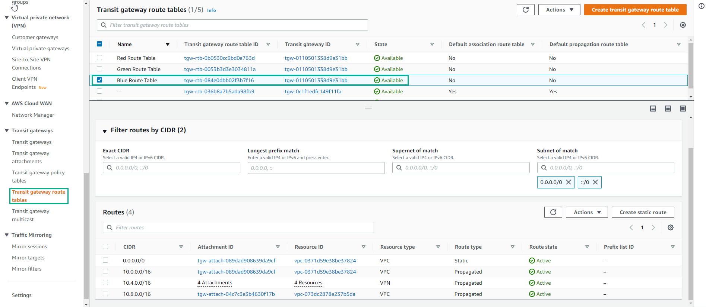Screen dimensions: 706x307
Task: Go to next page of routes
Action: [653, 227]
